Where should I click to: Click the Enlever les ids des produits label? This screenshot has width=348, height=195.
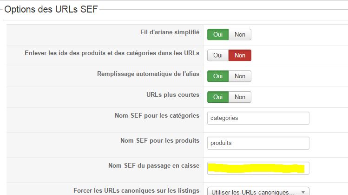pyautogui.click(x=112, y=53)
